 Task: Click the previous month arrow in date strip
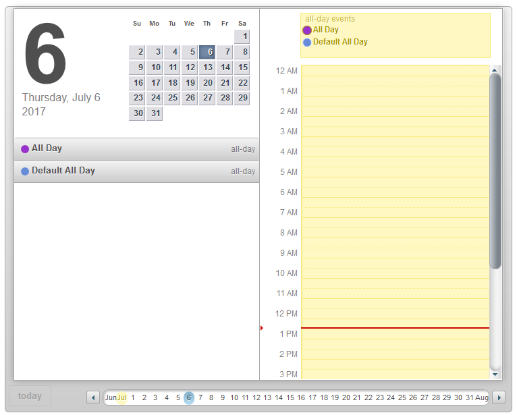93,397
